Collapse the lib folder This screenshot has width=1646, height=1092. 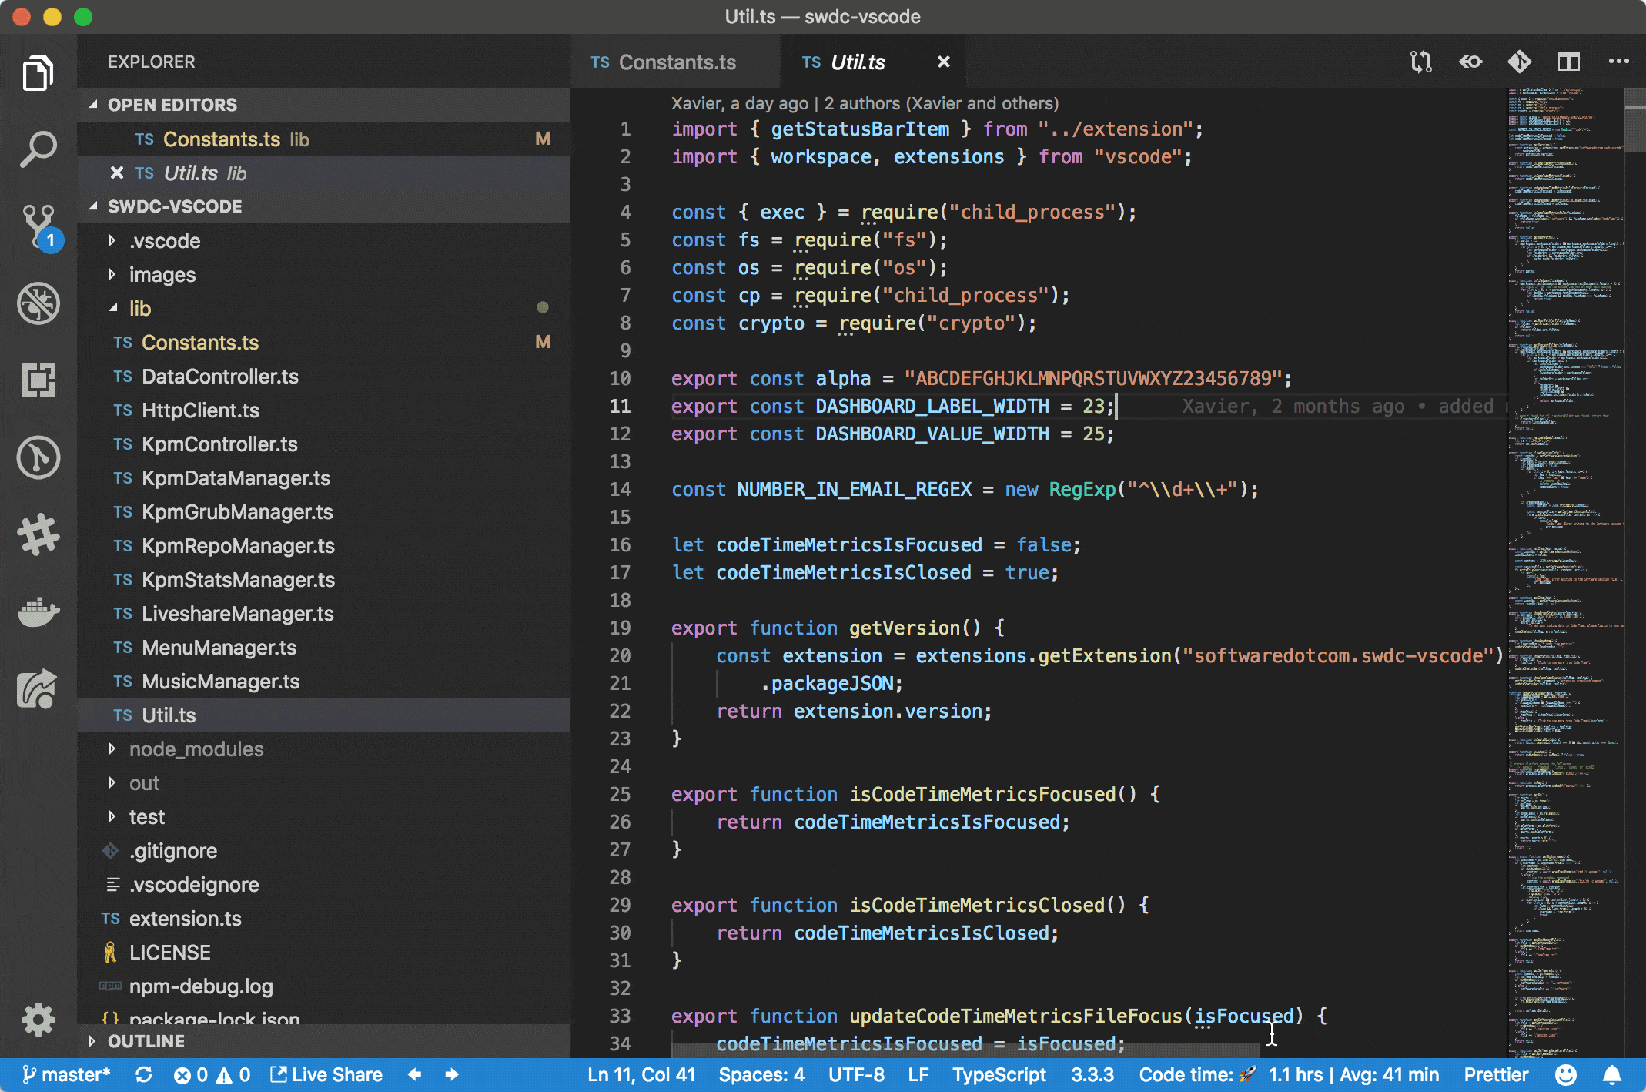pos(139,308)
